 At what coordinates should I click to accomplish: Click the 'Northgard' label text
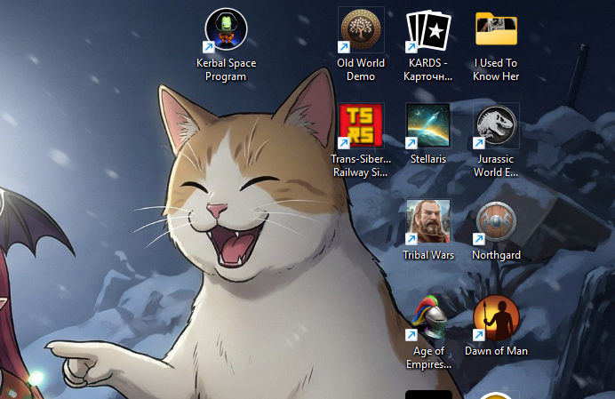pyautogui.click(x=496, y=255)
